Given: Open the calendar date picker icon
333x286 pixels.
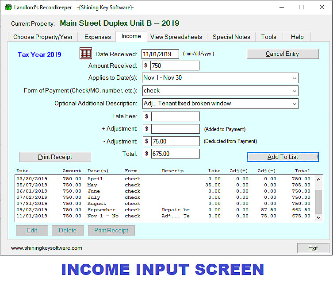Looking at the screenshot, I should [86, 54].
